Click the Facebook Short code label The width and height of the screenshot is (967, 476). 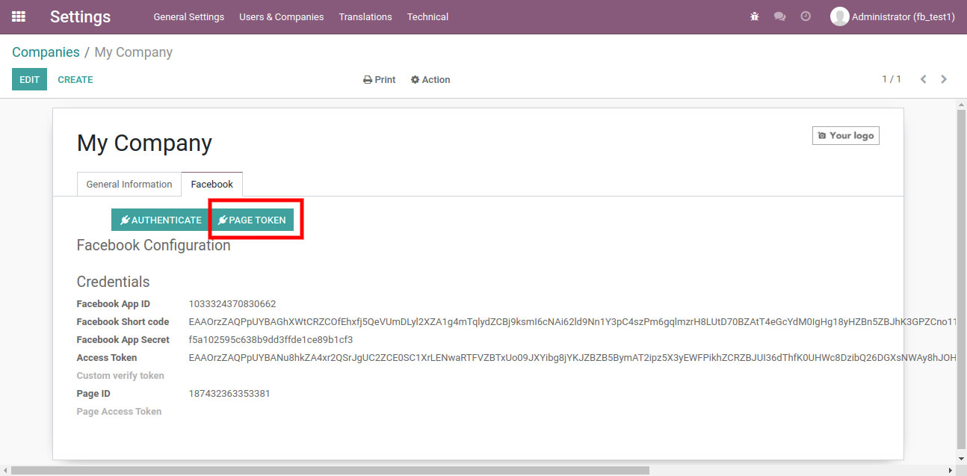[x=123, y=322]
